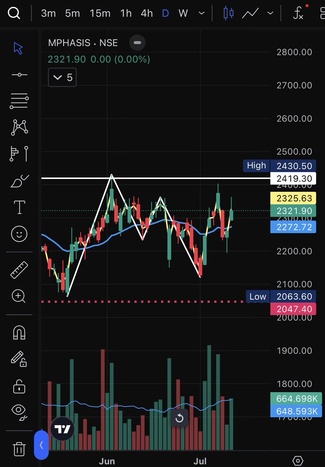Viewport: 325px width, 467px height.
Task: Collapse the drawing toolbar blue arrow
Action: point(41,445)
